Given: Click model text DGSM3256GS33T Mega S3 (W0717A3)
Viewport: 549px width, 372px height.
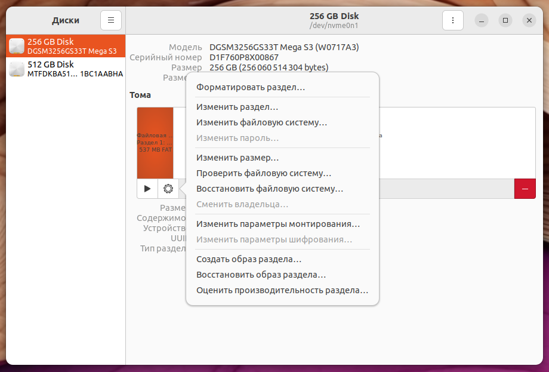Looking at the screenshot, I should point(284,47).
